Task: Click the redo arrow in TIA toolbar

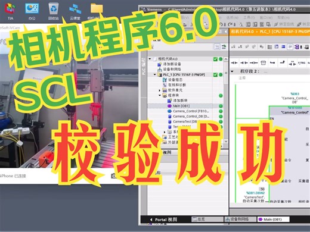Action: point(231,24)
